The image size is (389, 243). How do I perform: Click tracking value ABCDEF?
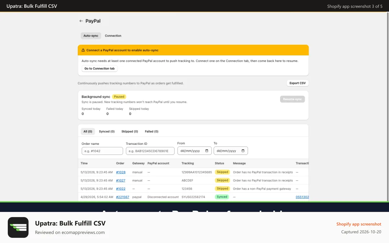point(187,180)
